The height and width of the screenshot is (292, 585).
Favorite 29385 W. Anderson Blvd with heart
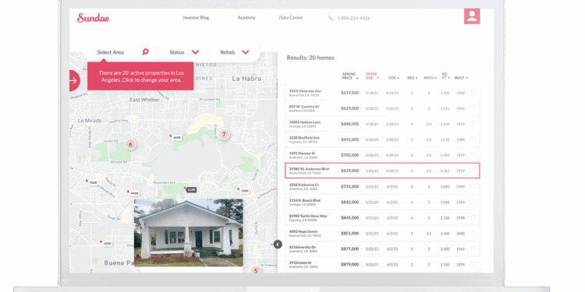point(473,171)
